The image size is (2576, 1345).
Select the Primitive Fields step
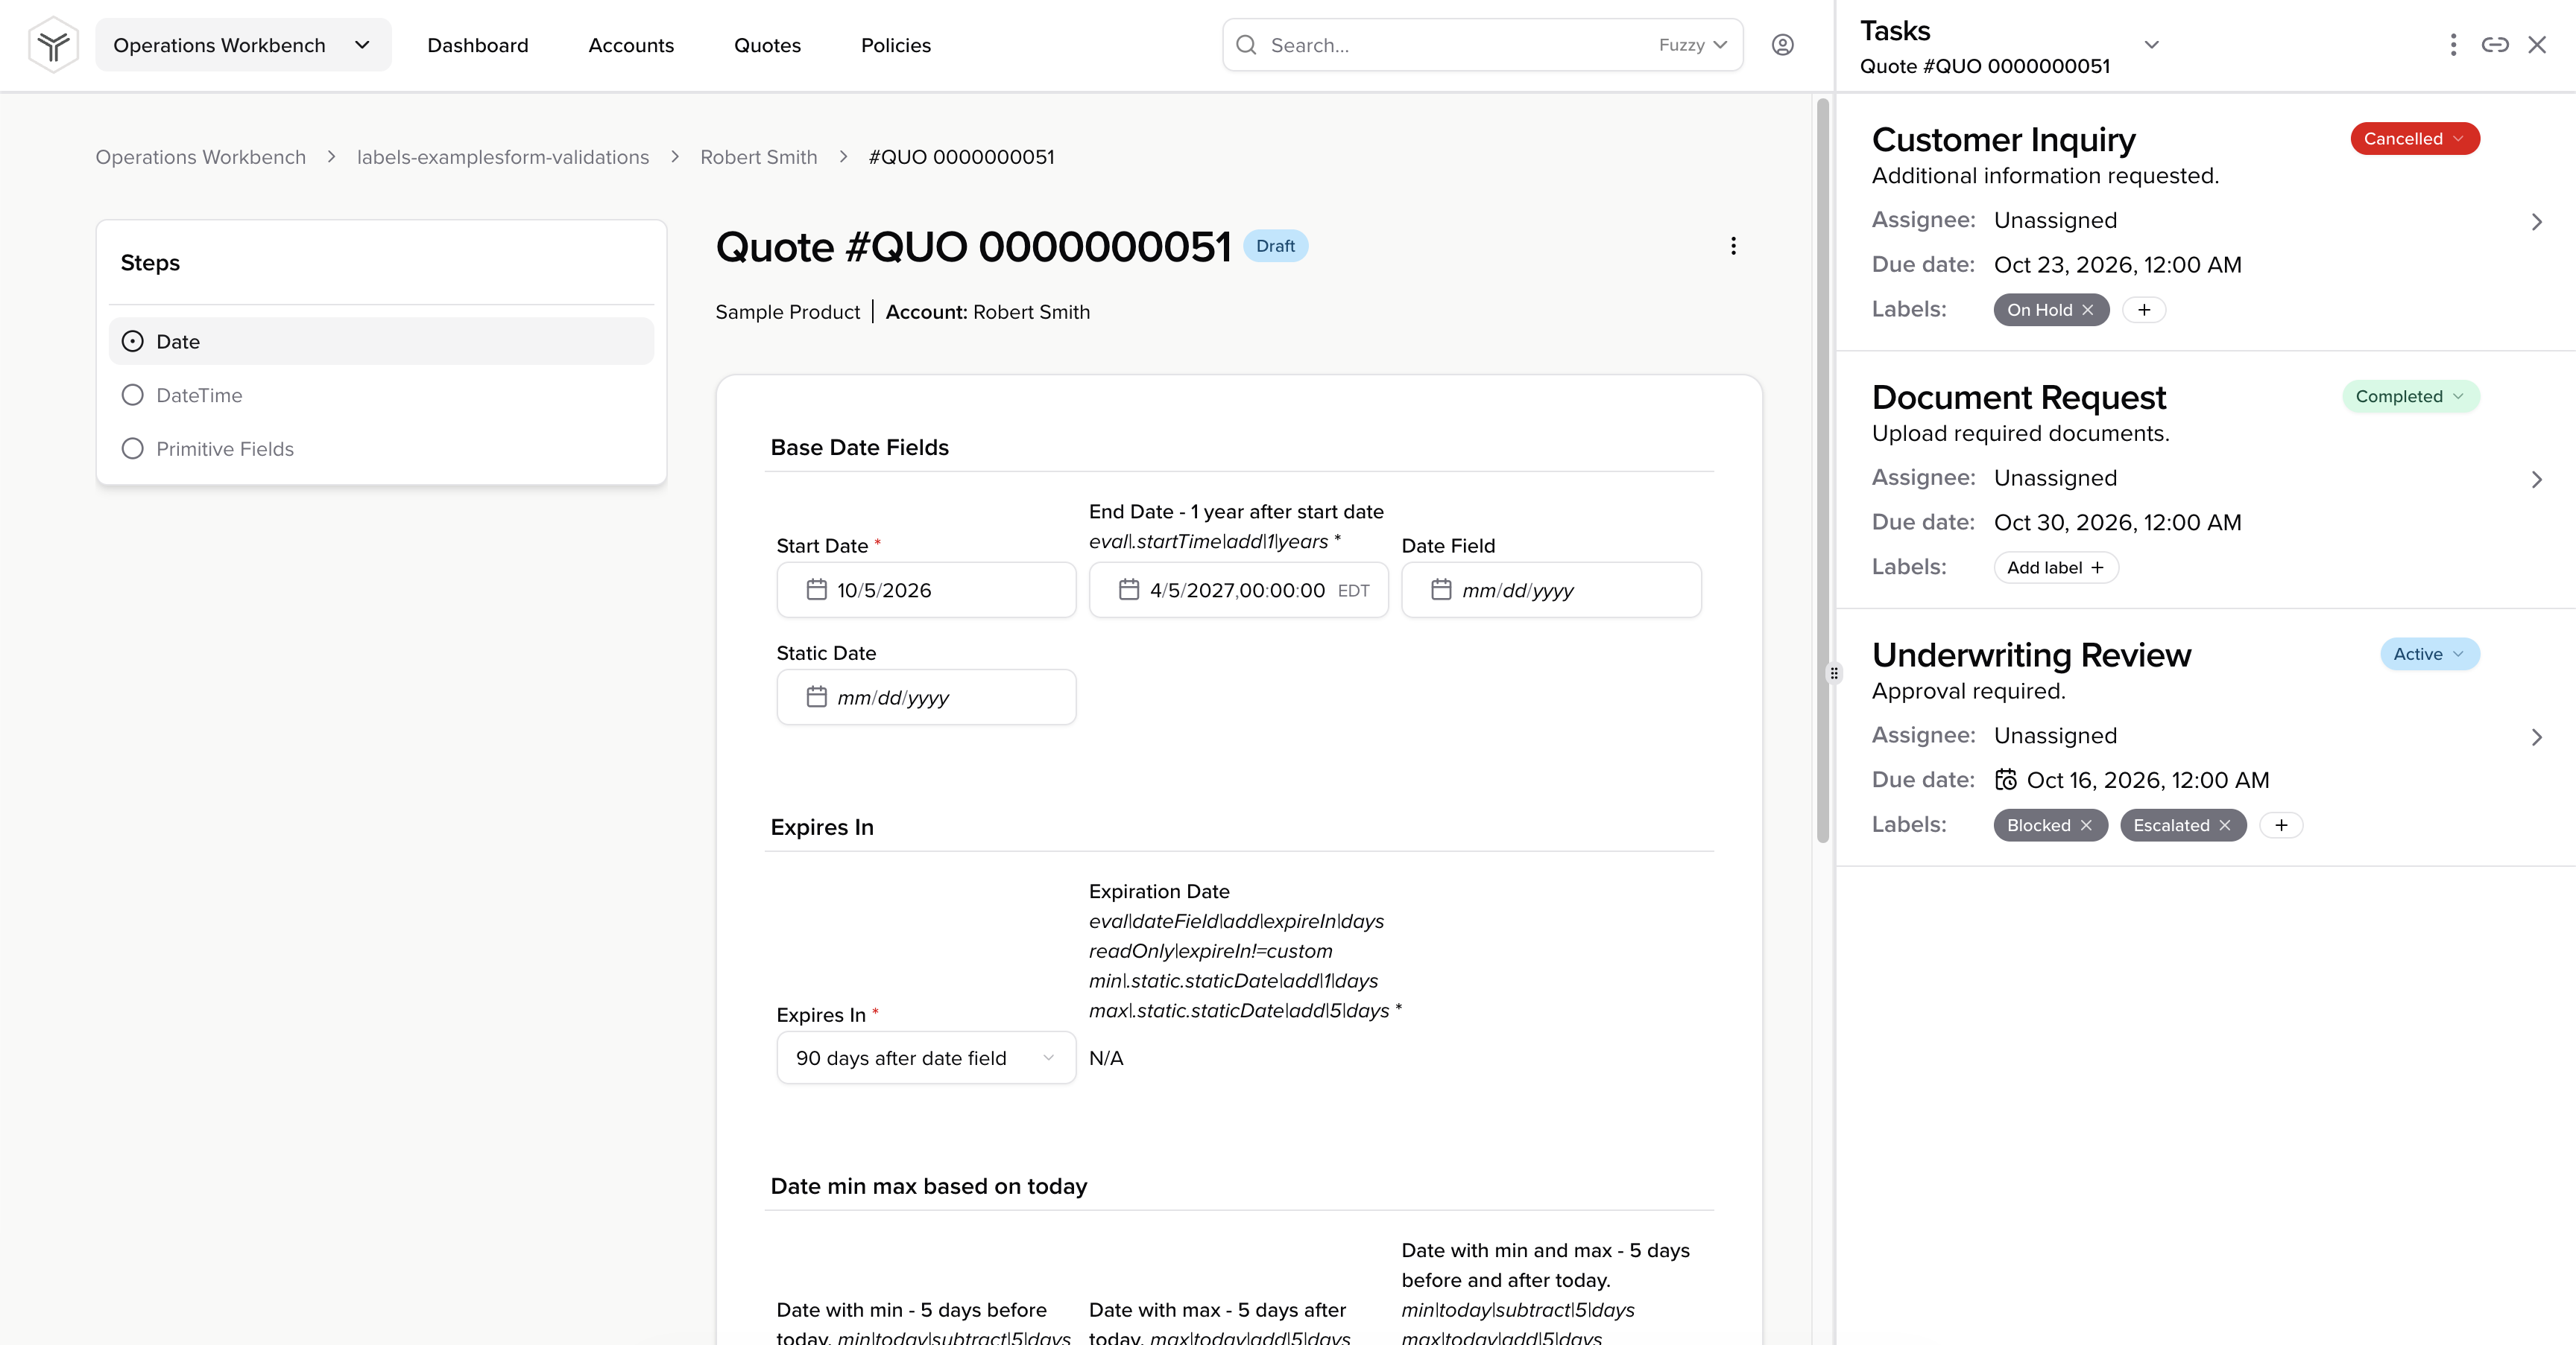coord(381,448)
